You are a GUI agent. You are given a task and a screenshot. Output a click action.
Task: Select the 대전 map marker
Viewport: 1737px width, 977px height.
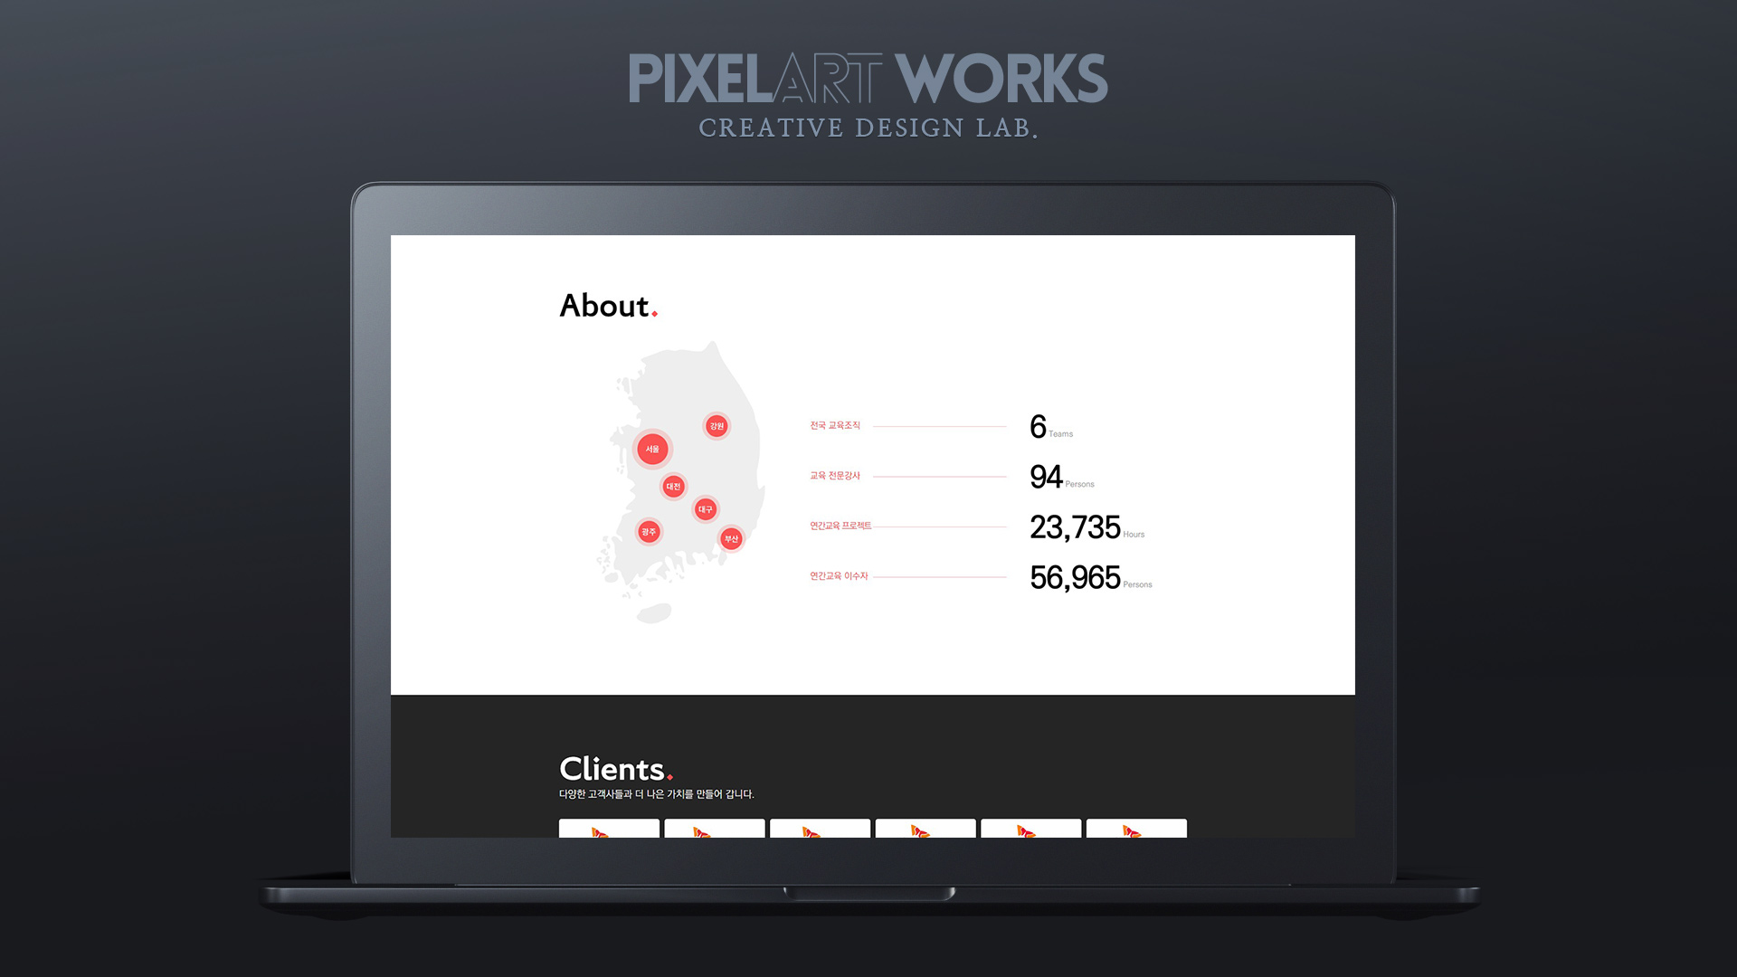tap(673, 487)
